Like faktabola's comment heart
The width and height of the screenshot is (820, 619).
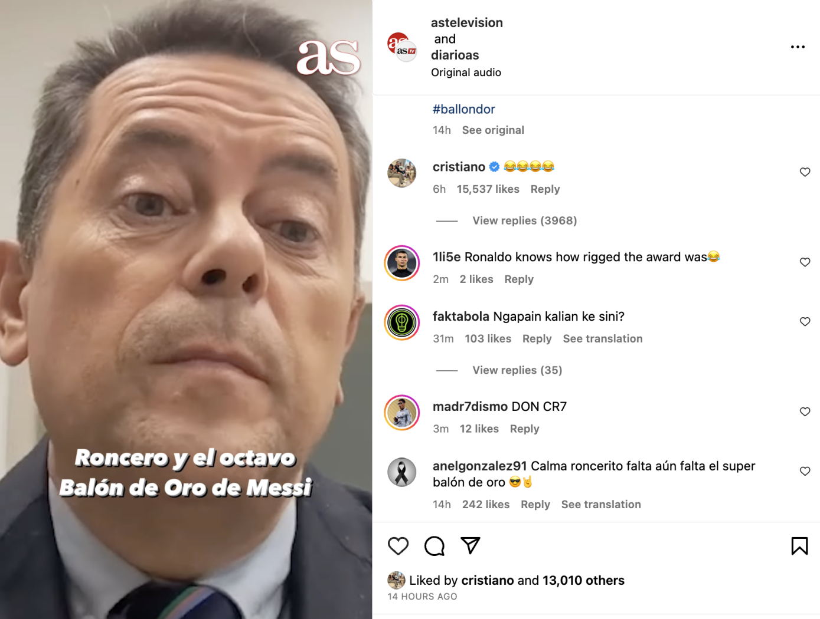tap(805, 322)
